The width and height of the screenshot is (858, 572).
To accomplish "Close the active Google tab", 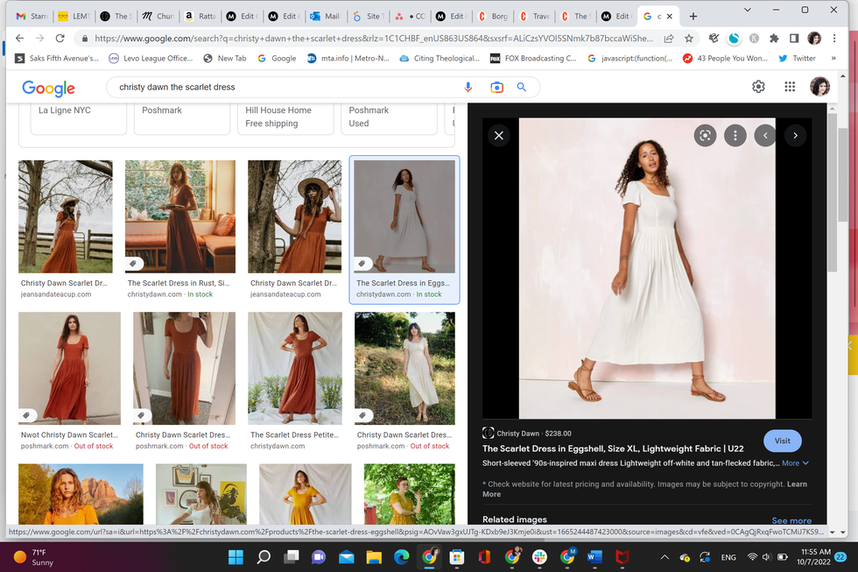I will point(669,17).
